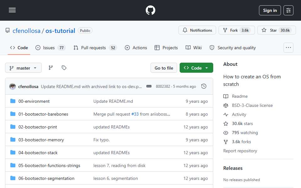Open latest commit message Update README.md with archived link
Viewport: 301px width, 188px height.
pos(91,87)
